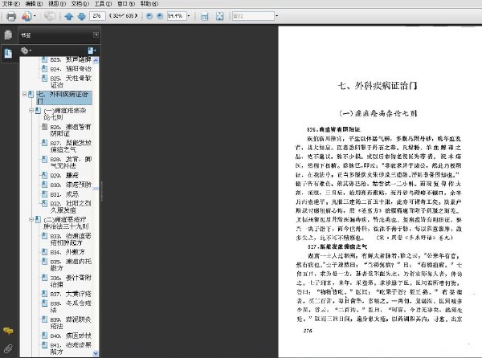
Task: Open the zoom percentage dropdown arrow
Action: pos(189,16)
